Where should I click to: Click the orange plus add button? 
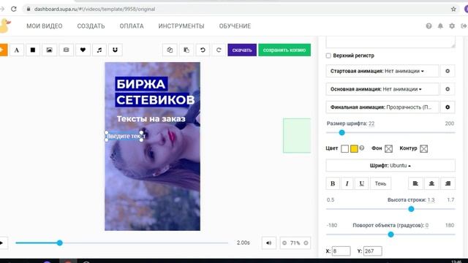pyautogui.click(x=3, y=50)
